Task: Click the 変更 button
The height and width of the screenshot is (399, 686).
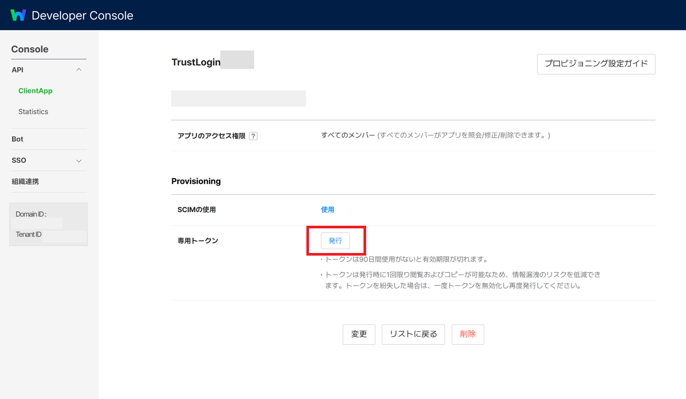Action: click(x=359, y=334)
